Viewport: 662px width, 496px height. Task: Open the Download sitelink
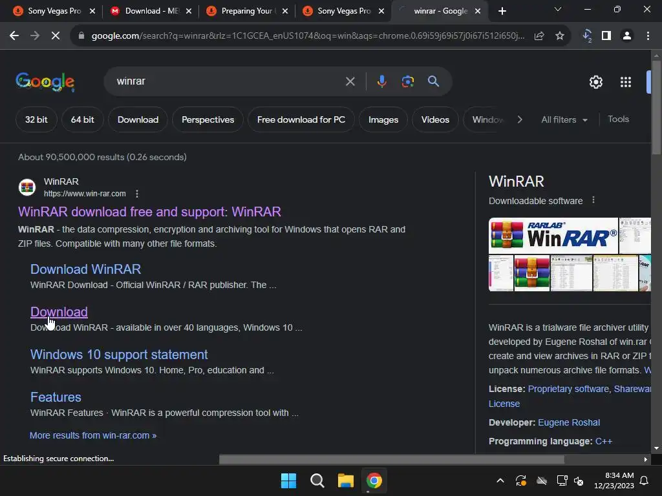click(59, 312)
